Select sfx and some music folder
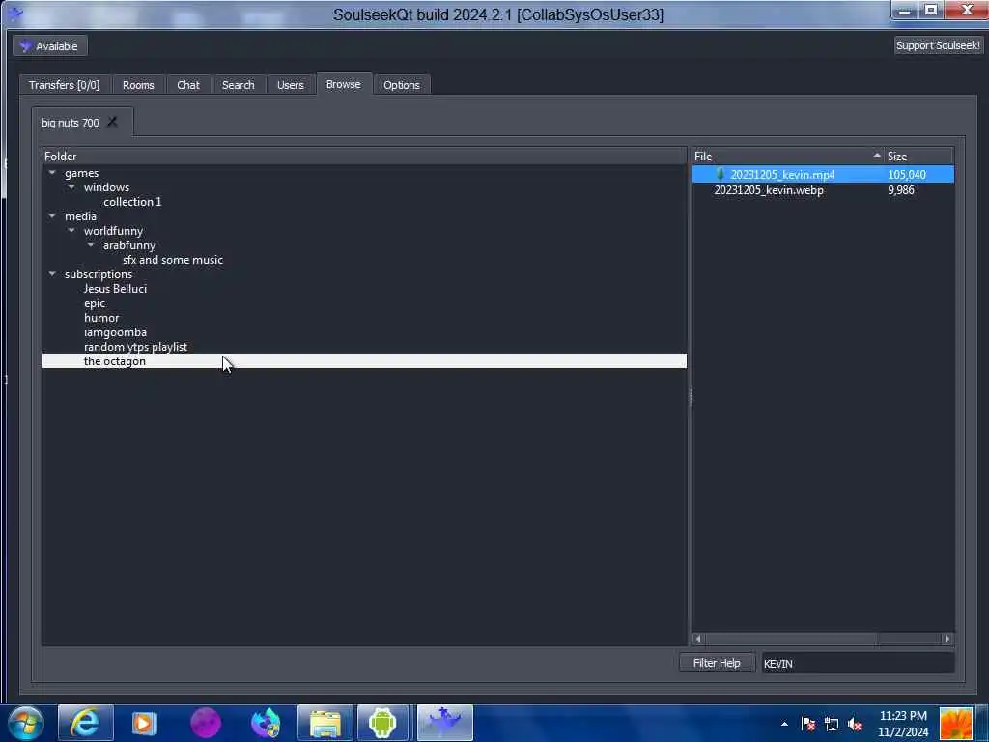989x742 pixels. tap(173, 260)
